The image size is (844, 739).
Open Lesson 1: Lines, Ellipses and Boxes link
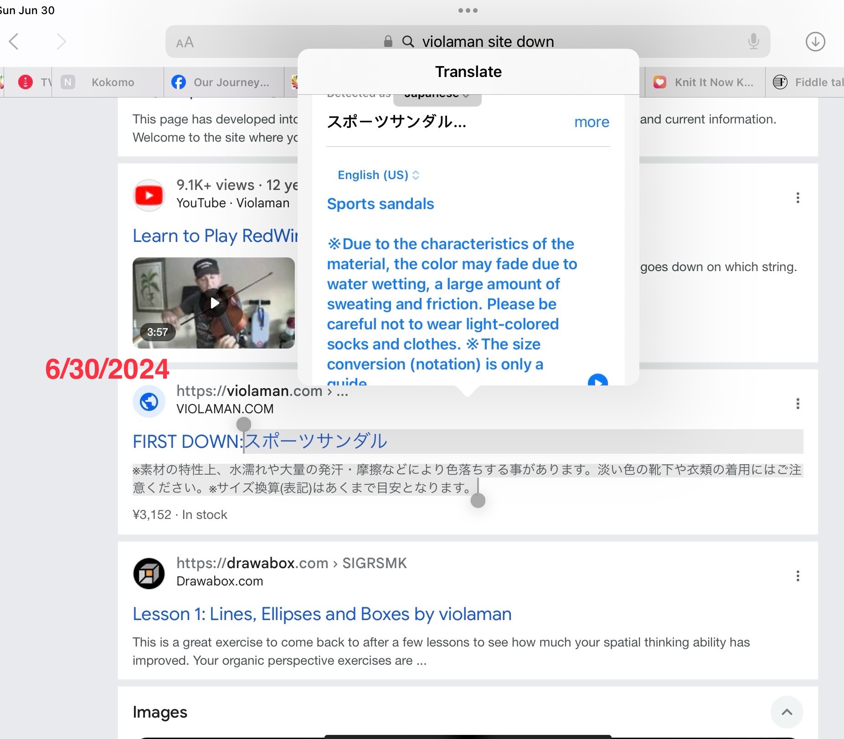(322, 614)
